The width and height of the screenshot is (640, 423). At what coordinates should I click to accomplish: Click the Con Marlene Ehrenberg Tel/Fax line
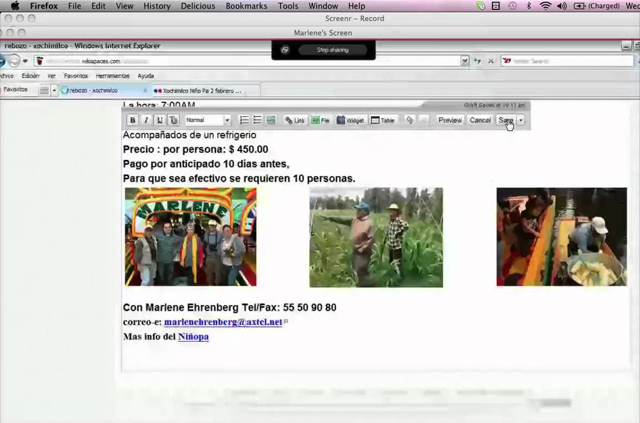(229, 307)
